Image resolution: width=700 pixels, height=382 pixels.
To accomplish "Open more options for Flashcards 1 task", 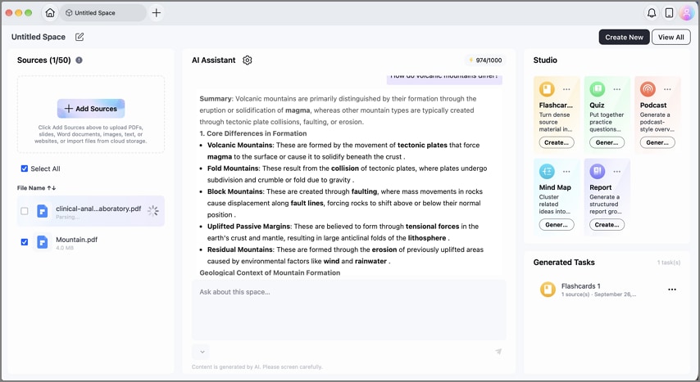I will (x=672, y=290).
